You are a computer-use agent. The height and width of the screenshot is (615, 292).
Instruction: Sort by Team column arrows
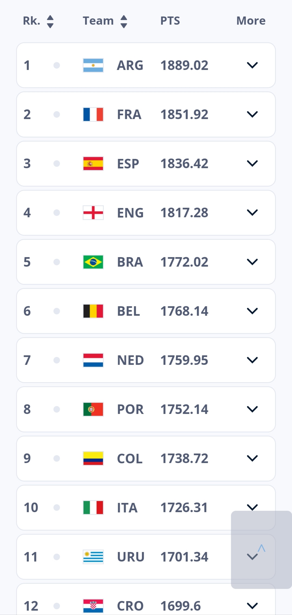(x=124, y=21)
